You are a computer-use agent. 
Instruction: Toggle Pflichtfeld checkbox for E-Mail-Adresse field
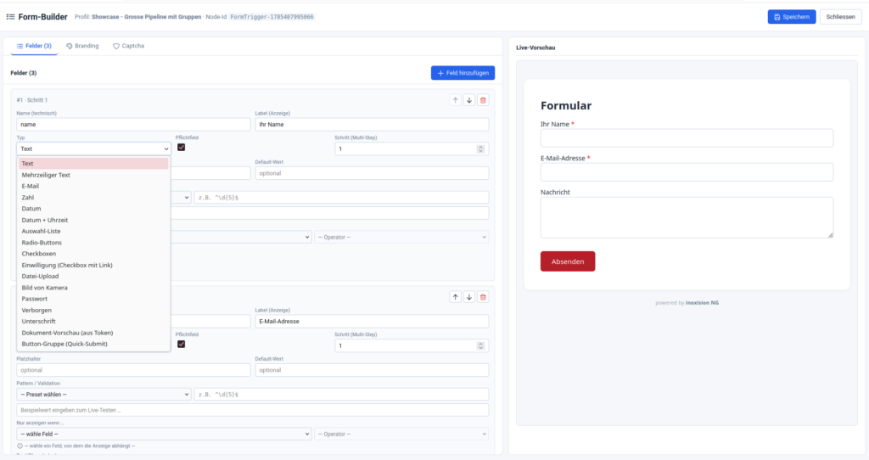[x=182, y=345]
